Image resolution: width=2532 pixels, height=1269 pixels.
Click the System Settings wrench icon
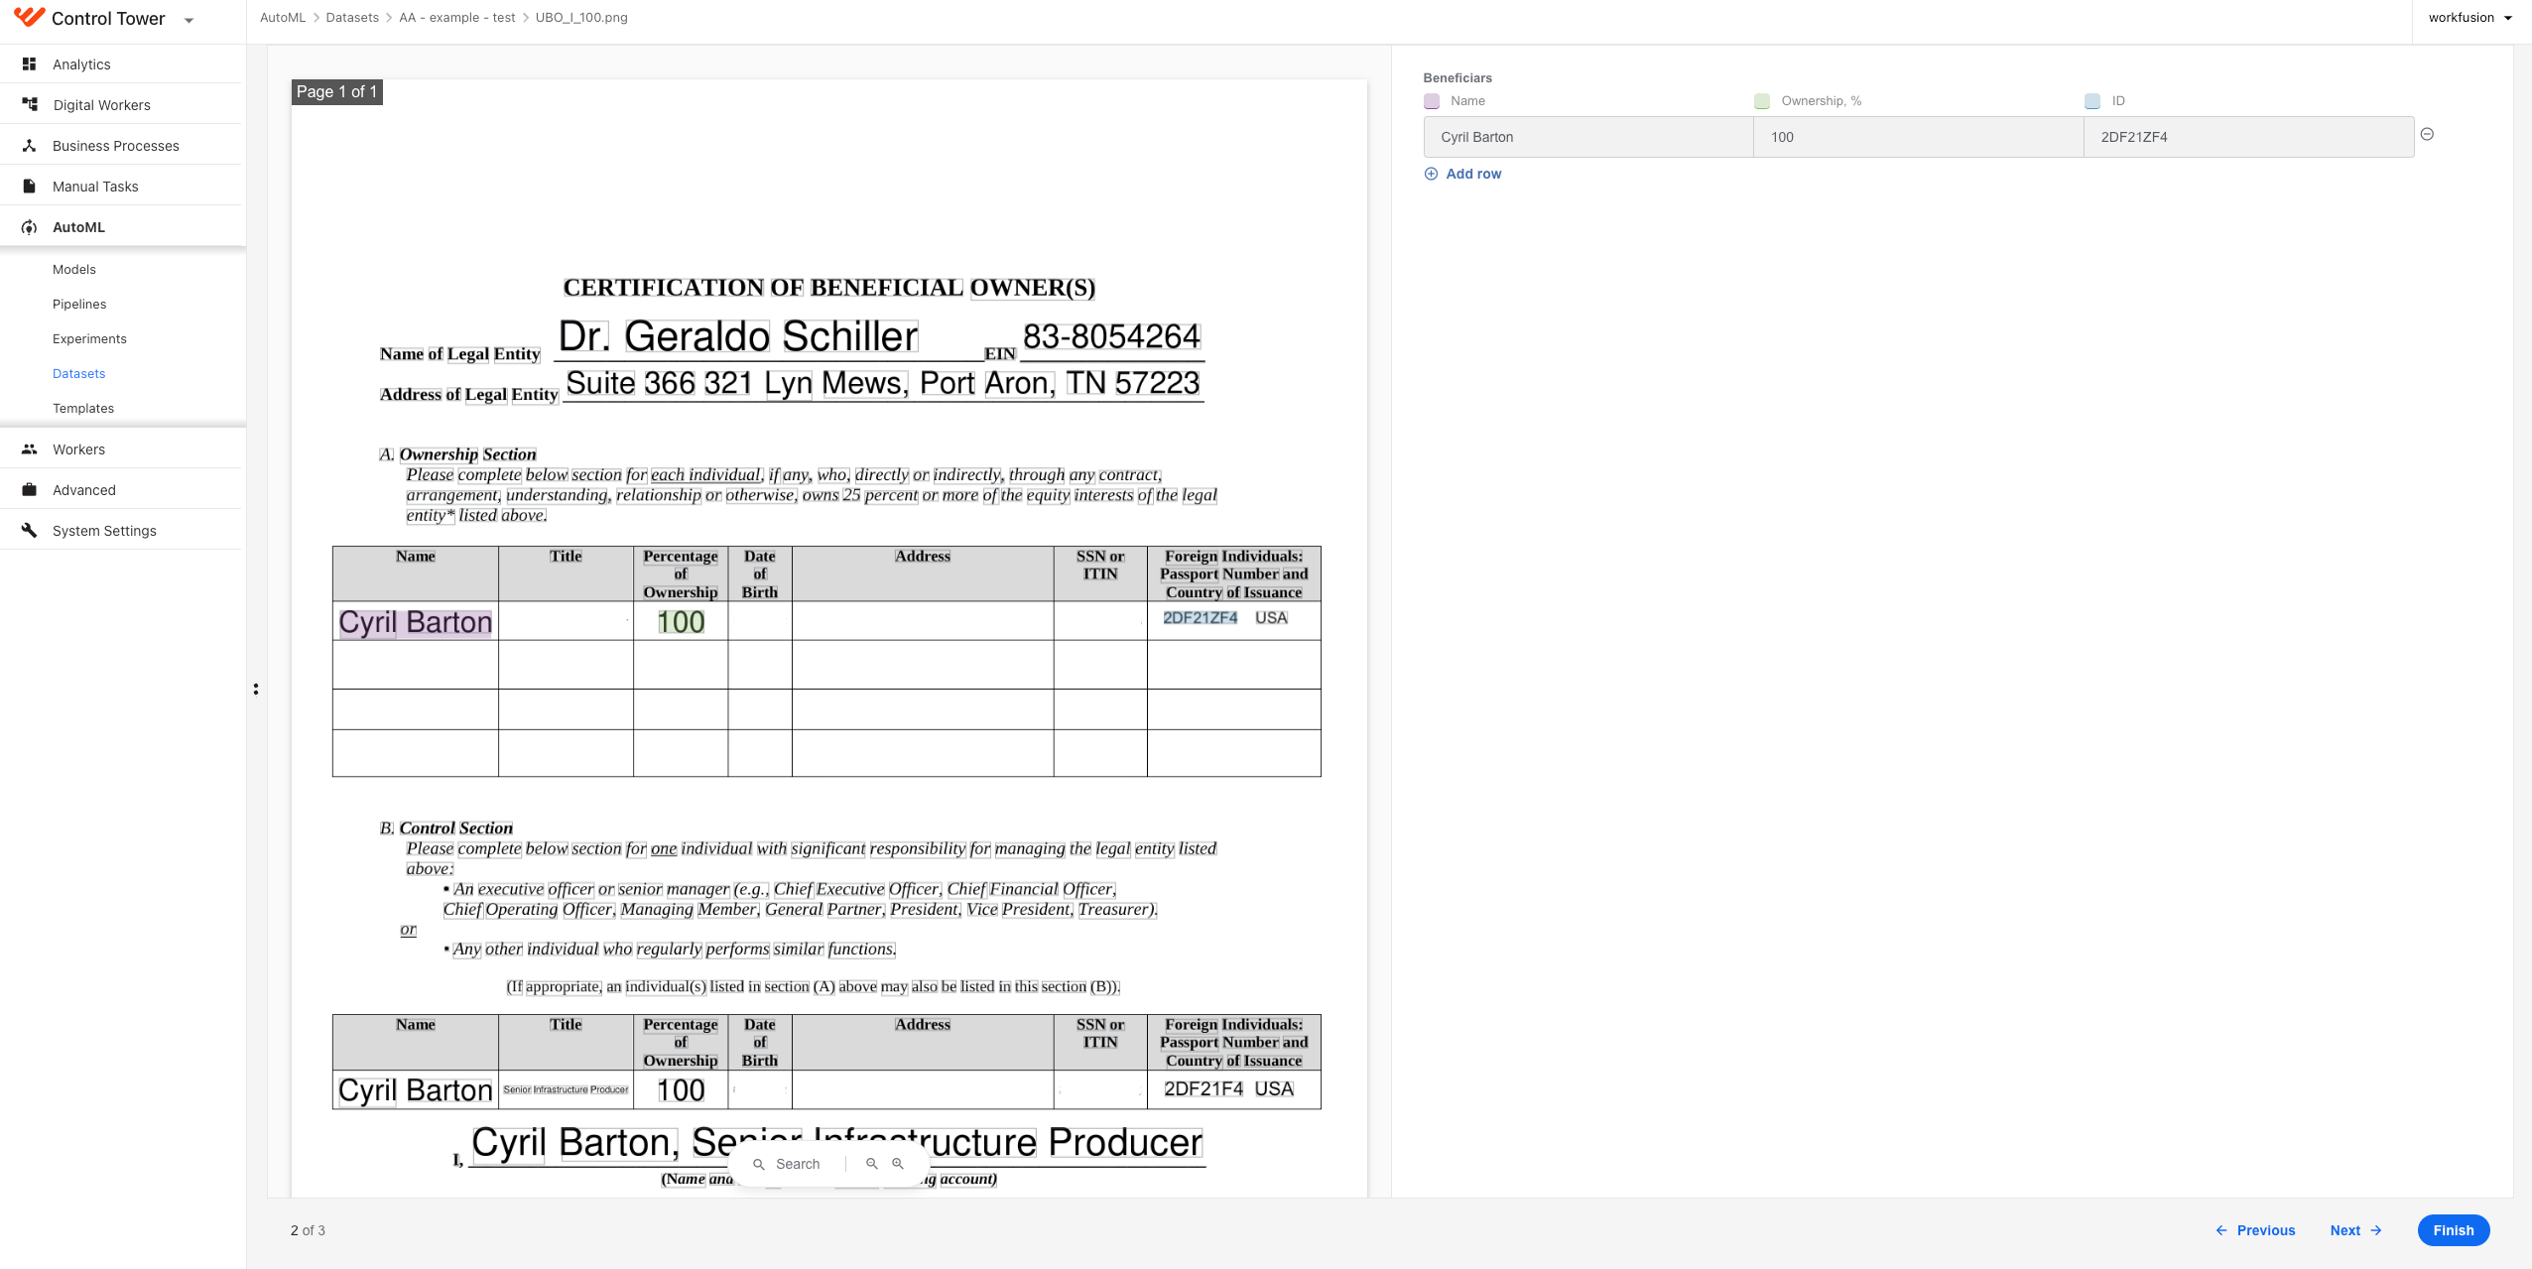pyautogui.click(x=30, y=530)
